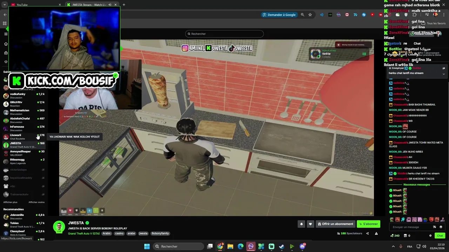This screenshot has height=252, width=449.
Task: Open InFamouss channel in sidebar
Action: pyautogui.click(x=24, y=128)
